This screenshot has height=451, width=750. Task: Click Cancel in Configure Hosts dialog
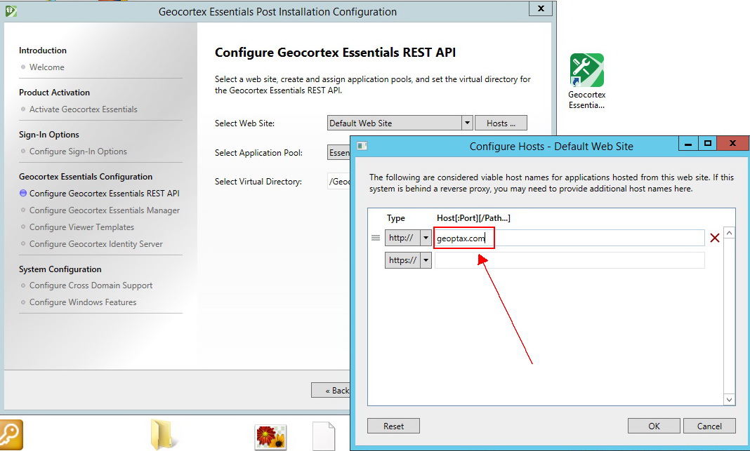coord(709,426)
